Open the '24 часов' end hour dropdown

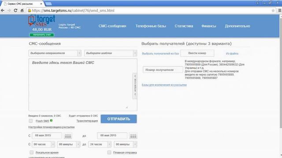point(100,144)
